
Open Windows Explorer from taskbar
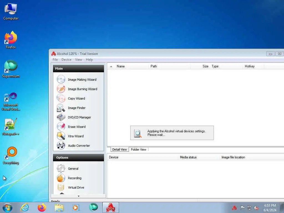(59, 207)
